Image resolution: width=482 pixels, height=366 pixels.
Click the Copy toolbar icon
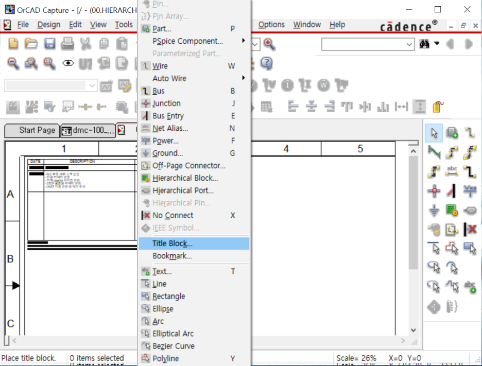(104, 43)
